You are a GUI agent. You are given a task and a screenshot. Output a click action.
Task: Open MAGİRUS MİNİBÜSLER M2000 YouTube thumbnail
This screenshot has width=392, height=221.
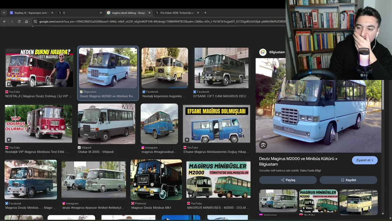point(218,180)
